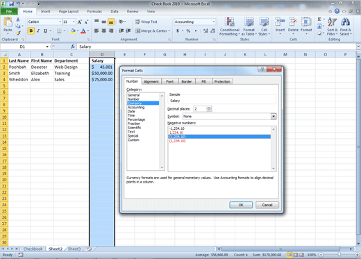This screenshot has width=361, height=259.
Task: Open the Alignment tab in Format Cells
Action: coord(151,81)
